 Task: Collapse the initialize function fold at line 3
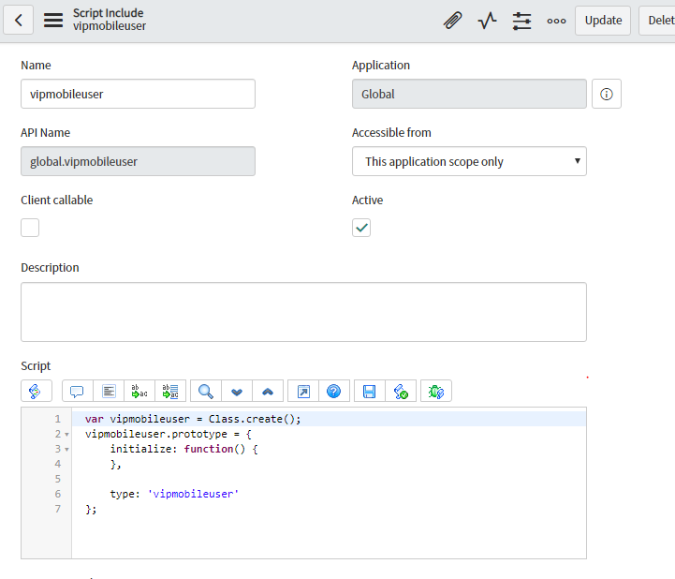coord(66,450)
